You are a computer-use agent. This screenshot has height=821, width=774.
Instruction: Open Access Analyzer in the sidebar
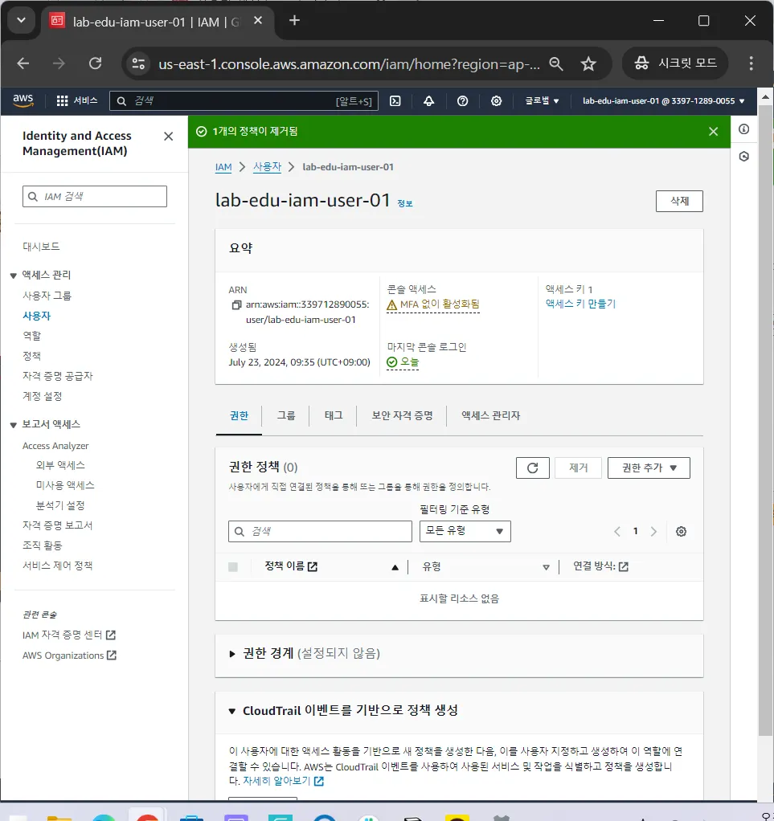click(55, 446)
